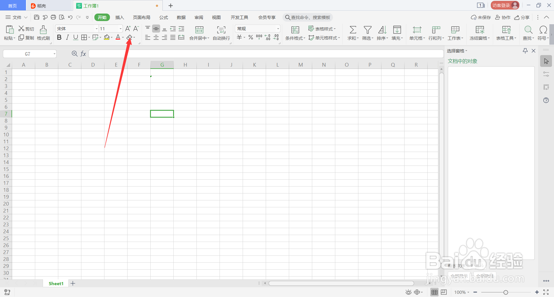Click the Symbol (符号) omega icon
The width and height of the screenshot is (554, 297).
click(x=543, y=30)
